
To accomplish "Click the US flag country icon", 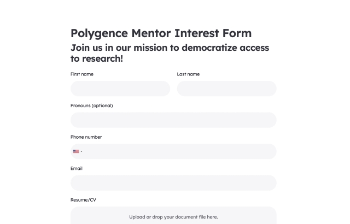I will point(76,151).
